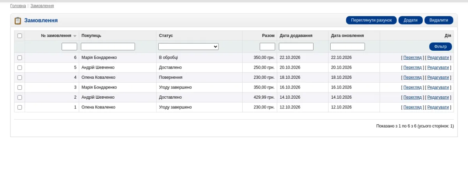Open the Статус filter dropdown
468x186 pixels.
188,46
